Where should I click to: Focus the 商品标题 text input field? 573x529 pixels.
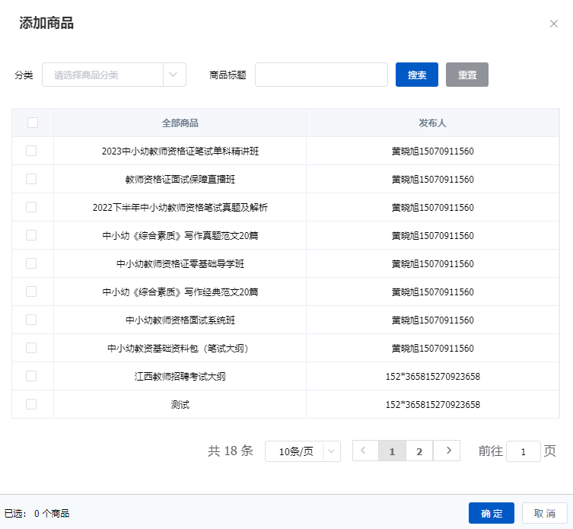pyautogui.click(x=321, y=75)
